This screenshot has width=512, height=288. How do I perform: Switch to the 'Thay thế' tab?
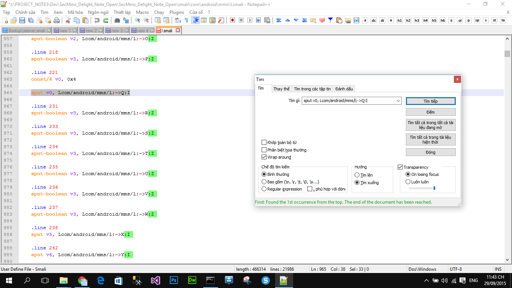tap(281, 89)
